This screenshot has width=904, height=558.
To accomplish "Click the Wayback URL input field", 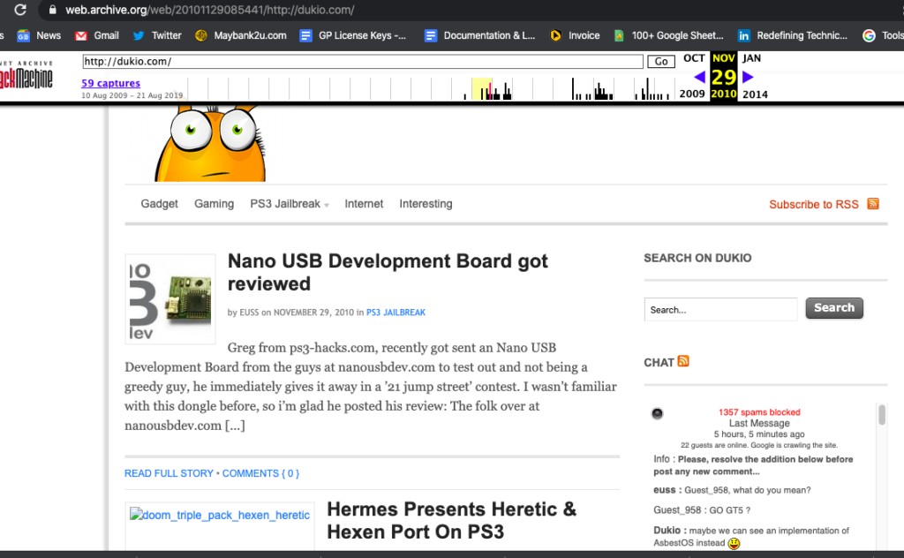I will pyautogui.click(x=363, y=61).
